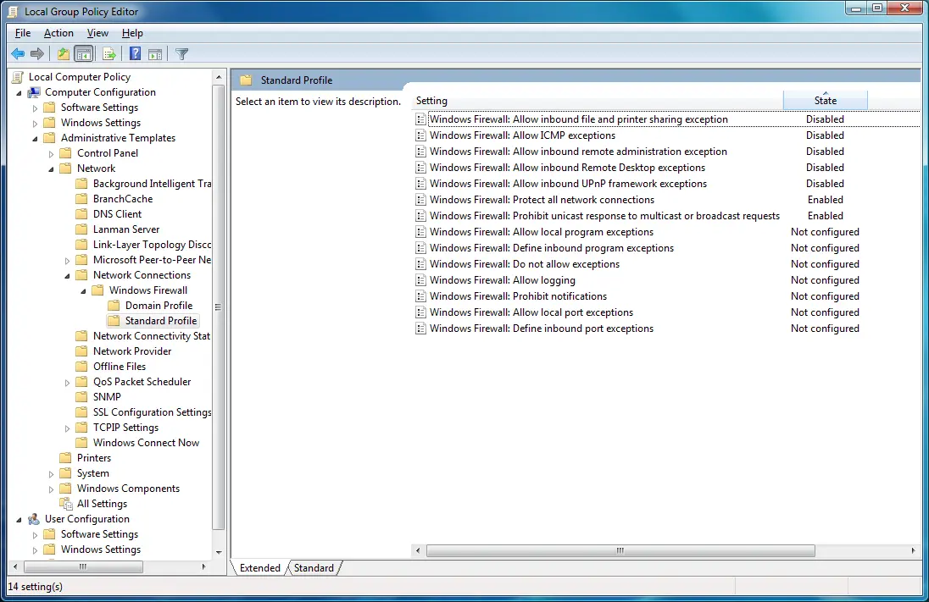Click the Domain Profile folder icon
Screen dimensions: 929x602
114,306
